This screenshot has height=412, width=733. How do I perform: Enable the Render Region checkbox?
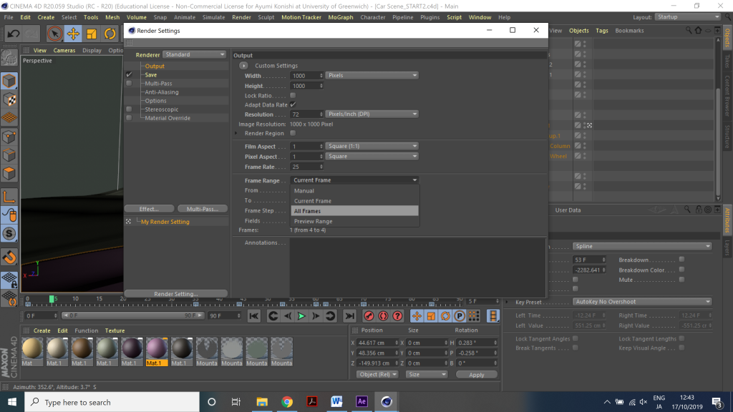click(x=293, y=133)
